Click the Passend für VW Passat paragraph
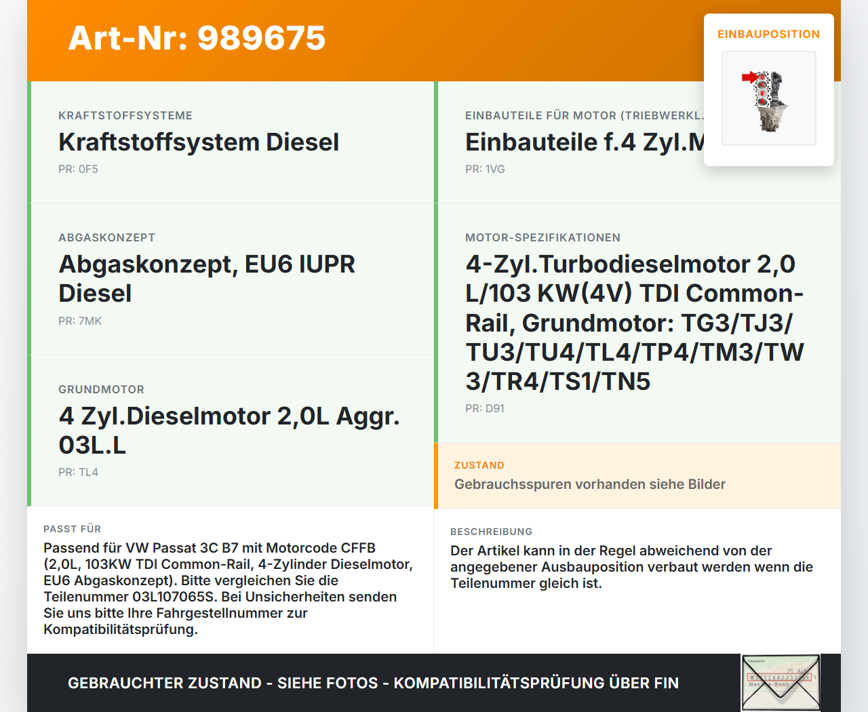This screenshot has height=712, width=868. pyautogui.click(x=229, y=589)
